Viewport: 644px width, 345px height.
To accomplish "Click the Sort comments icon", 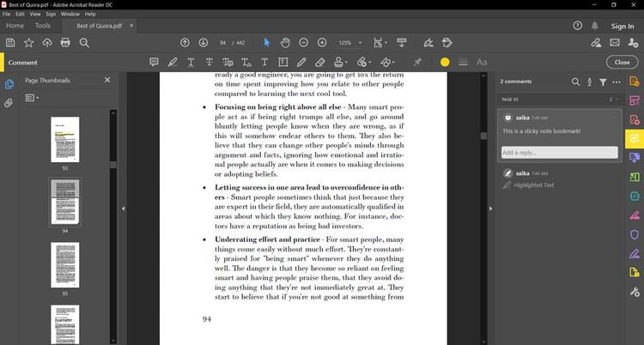I will [589, 82].
